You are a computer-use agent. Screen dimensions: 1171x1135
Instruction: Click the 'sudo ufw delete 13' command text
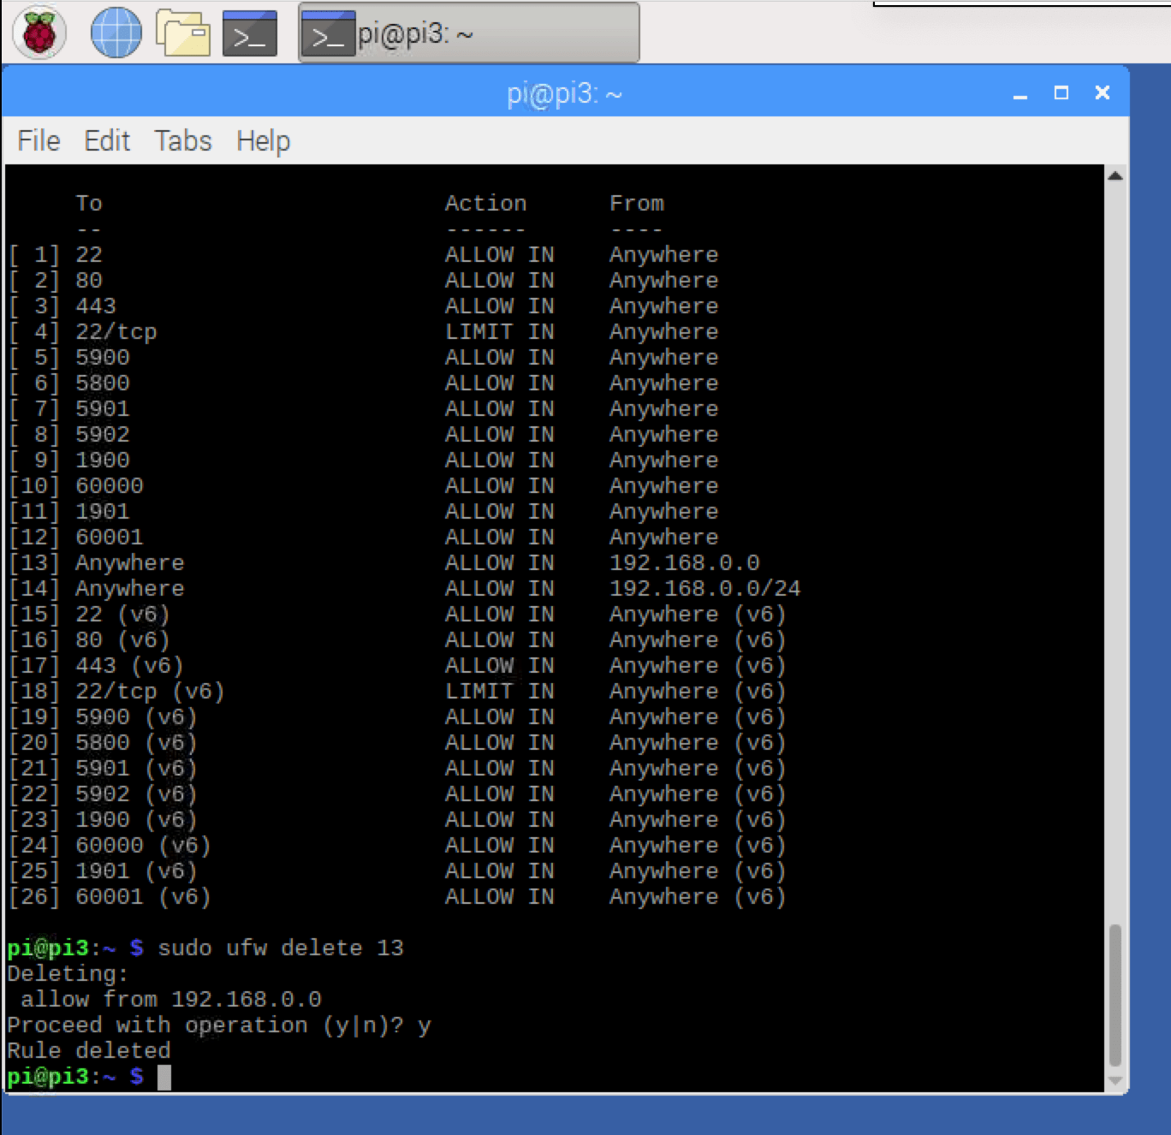point(280,948)
